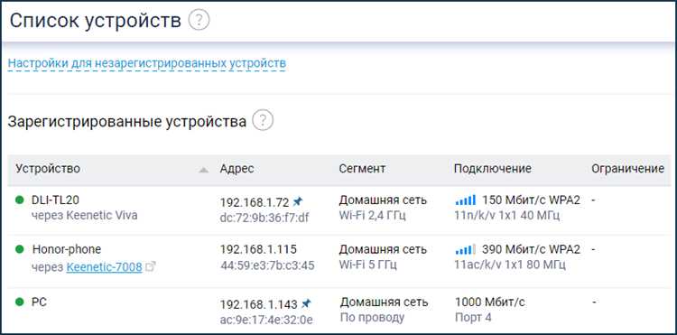Select device name PC
The width and height of the screenshot is (677, 335).
point(39,302)
